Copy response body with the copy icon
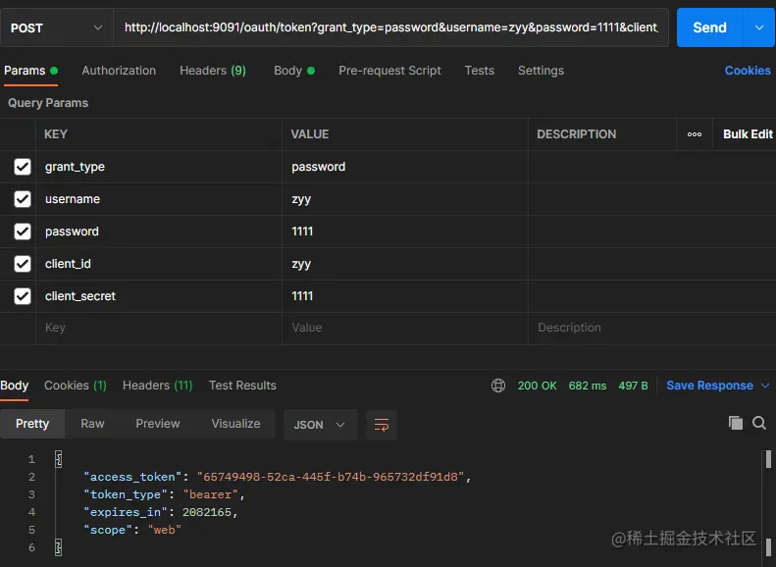Image resolution: width=776 pixels, height=567 pixels. point(736,423)
